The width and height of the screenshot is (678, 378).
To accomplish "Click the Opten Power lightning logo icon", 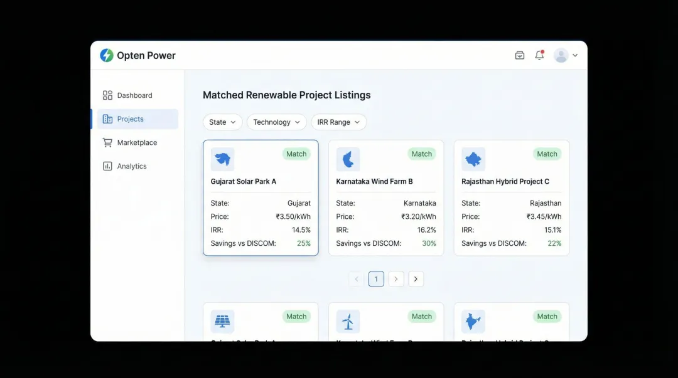I will [105, 55].
